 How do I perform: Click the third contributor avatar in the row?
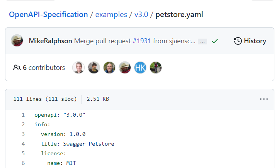point(109,68)
